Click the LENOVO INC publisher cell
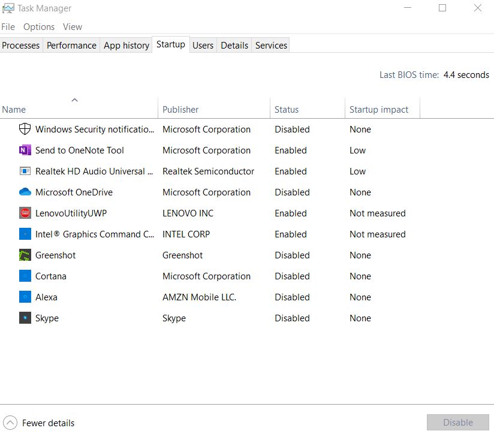This screenshot has width=494, height=440. click(188, 213)
